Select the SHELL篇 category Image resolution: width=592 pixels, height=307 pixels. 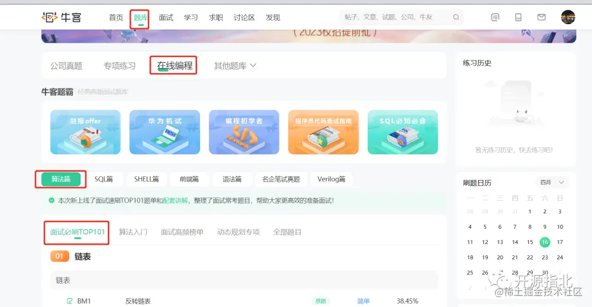pos(146,179)
